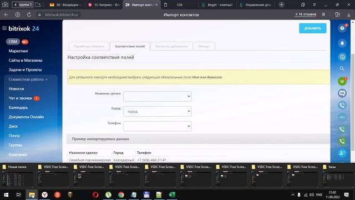Screen dimensions: 355x200
Task: Select the базы window thumbnail
Action: (x=338, y=176)
